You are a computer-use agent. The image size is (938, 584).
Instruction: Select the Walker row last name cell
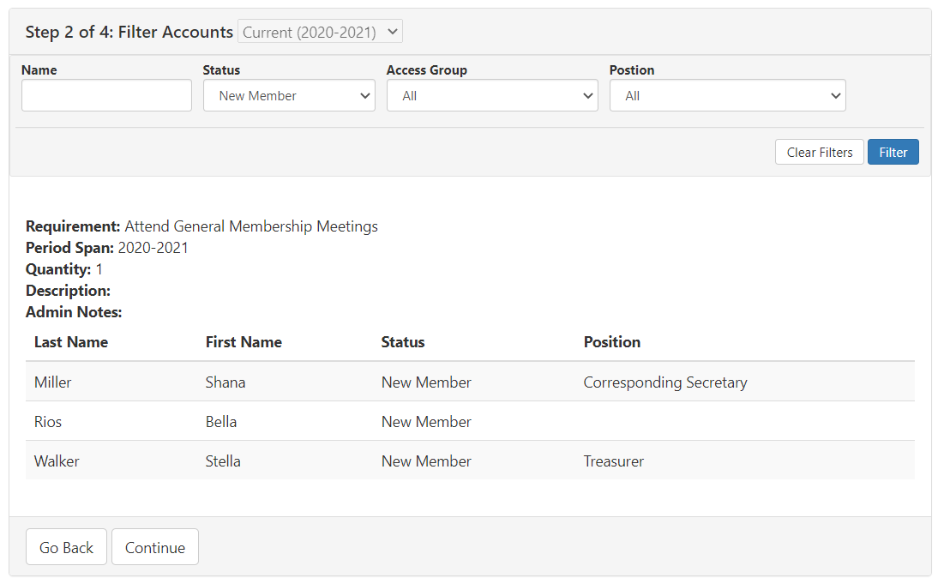pos(57,461)
